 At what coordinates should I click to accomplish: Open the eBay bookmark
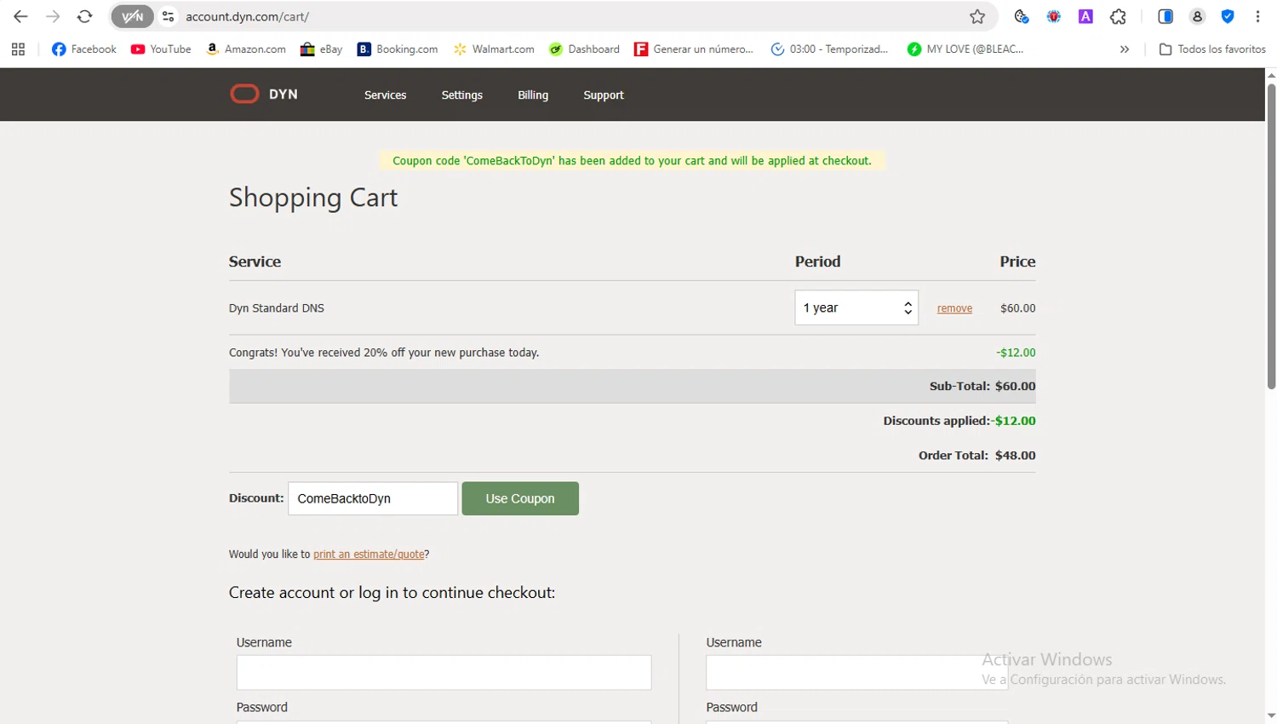(321, 49)
